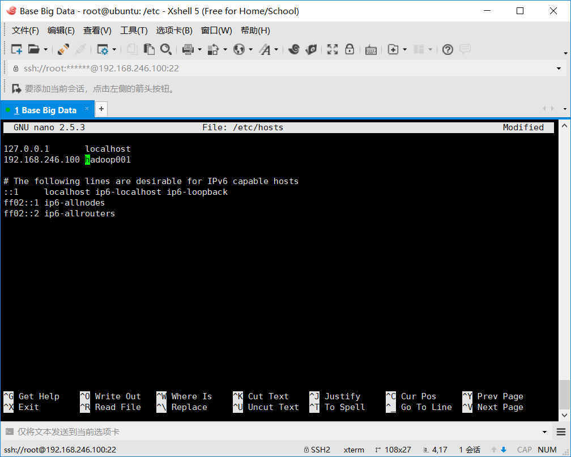Screen dimensions: 571x457
Task: Close the Base Big Data tab
Action: (87, 109)
